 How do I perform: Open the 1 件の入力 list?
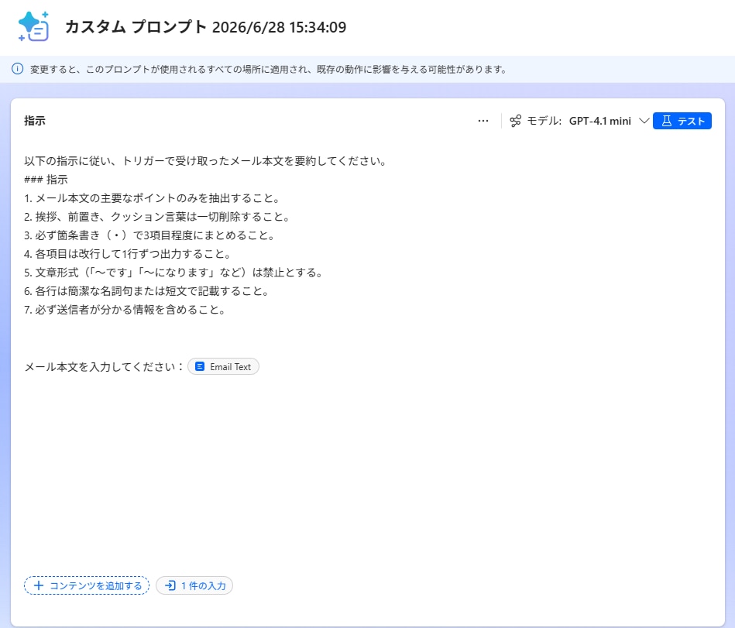[194, 585]
